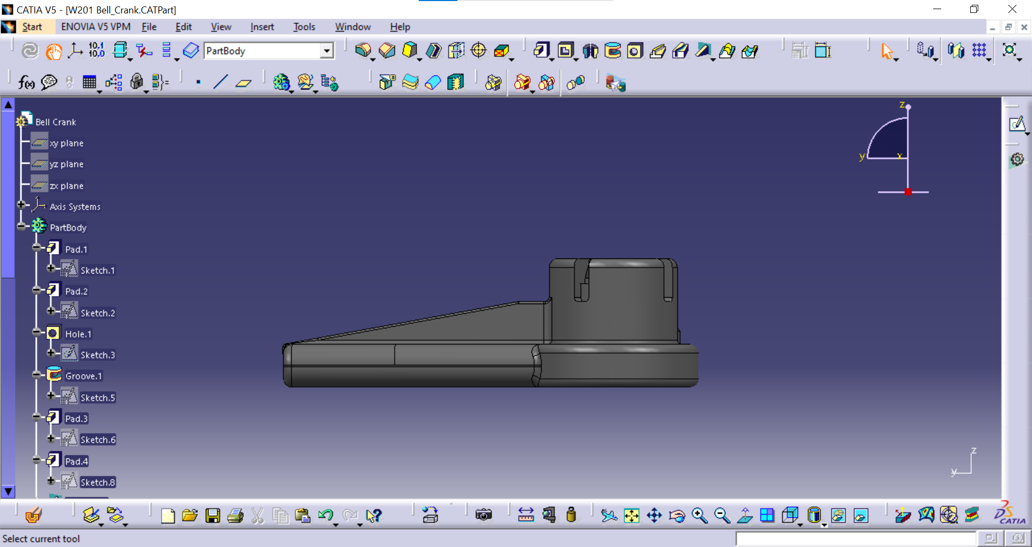Select the Pocket tool in the toolbar
The height and width of the screenshot is (547, 1032).
[565, 51]
